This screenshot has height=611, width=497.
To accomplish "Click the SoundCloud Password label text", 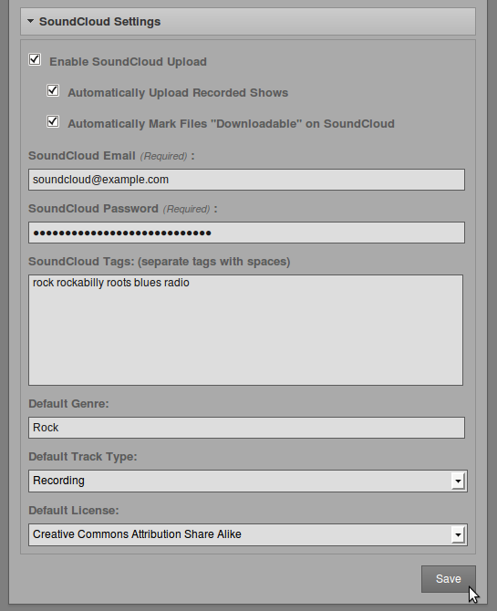I will tap(94, 209).
